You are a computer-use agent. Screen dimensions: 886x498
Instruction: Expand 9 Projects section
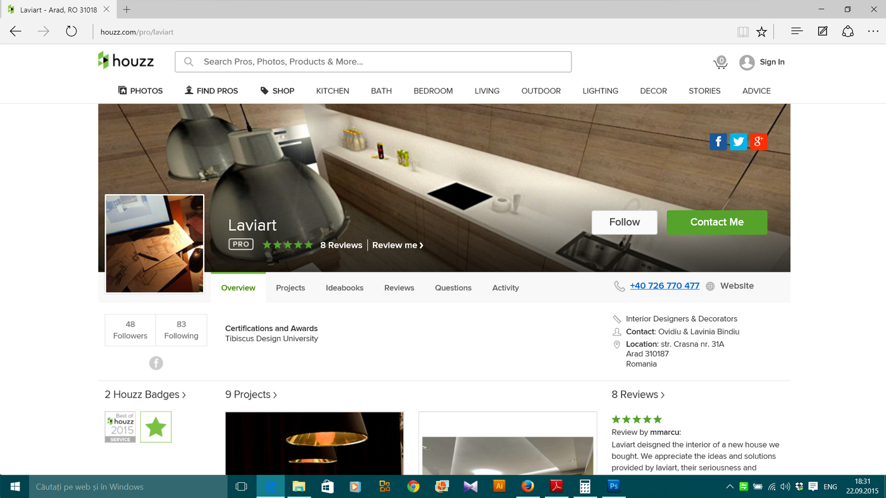click(x=251, y=394)
